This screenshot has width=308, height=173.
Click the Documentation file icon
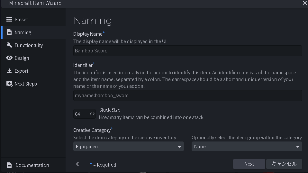(9, 165)
